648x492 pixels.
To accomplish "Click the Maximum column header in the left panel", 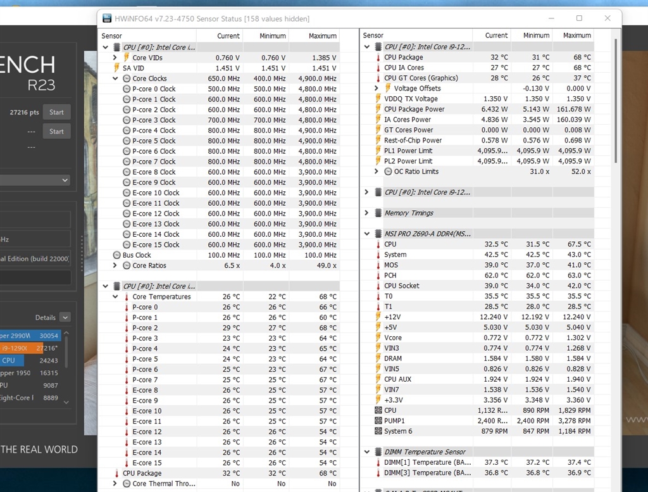I will [322, 36].
